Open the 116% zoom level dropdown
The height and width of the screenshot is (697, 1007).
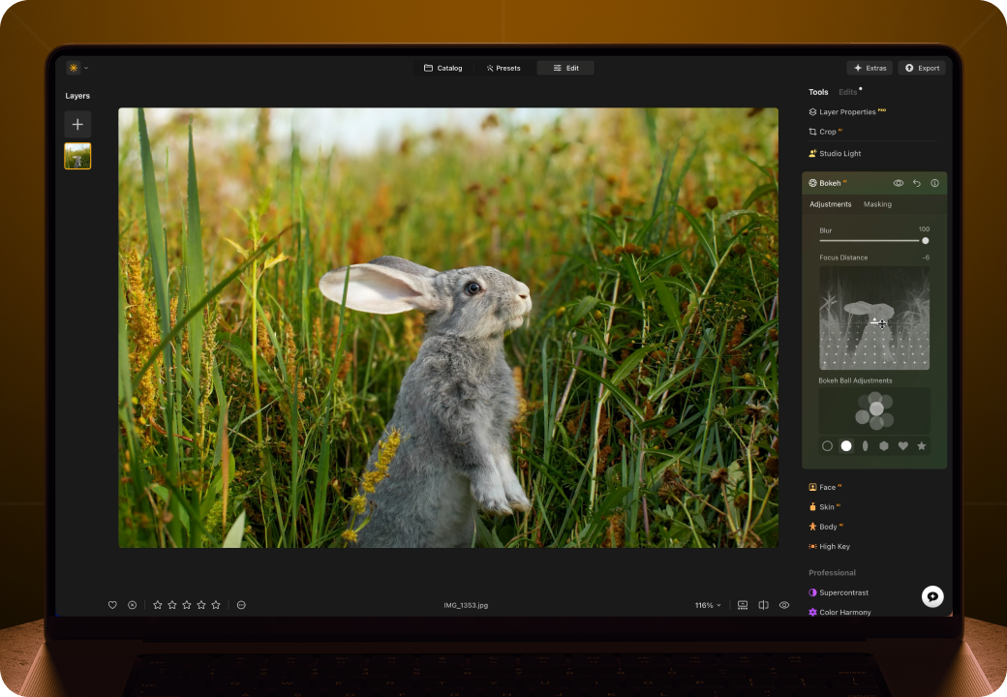click(x=708, y=605)
